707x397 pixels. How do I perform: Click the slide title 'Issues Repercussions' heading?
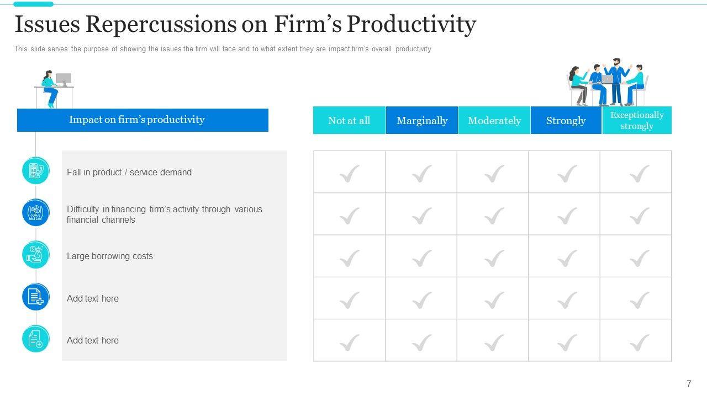(x=245, y=24)
